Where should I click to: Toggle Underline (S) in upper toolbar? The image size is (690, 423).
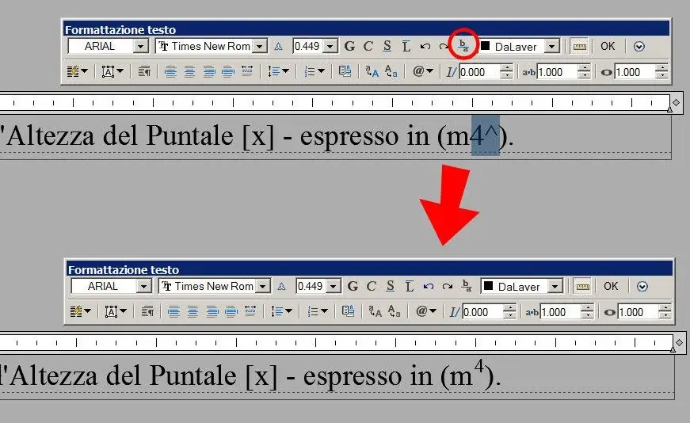387,46
